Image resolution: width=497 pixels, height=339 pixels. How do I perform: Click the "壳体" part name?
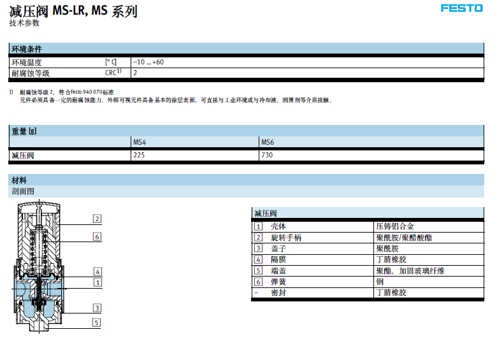[x=278, y=226]
